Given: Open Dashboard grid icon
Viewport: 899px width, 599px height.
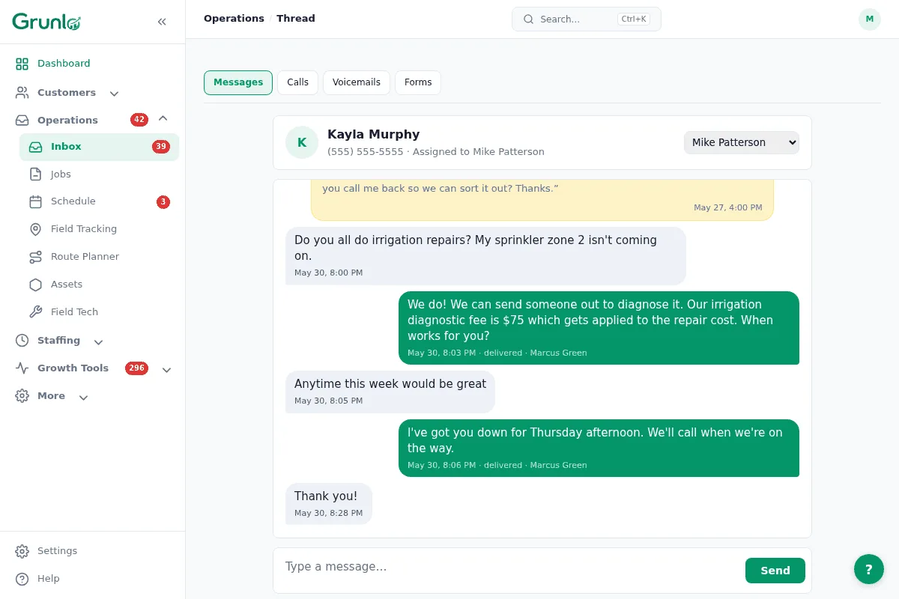Looking at the screenshot, I should (22, 64).
